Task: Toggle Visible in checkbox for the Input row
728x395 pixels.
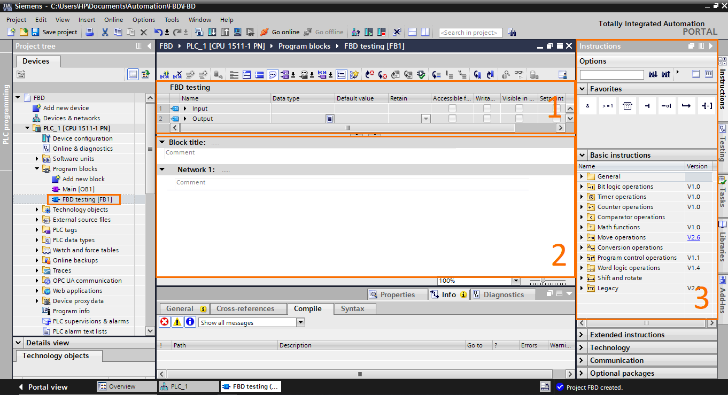Action: click(519, 109)
